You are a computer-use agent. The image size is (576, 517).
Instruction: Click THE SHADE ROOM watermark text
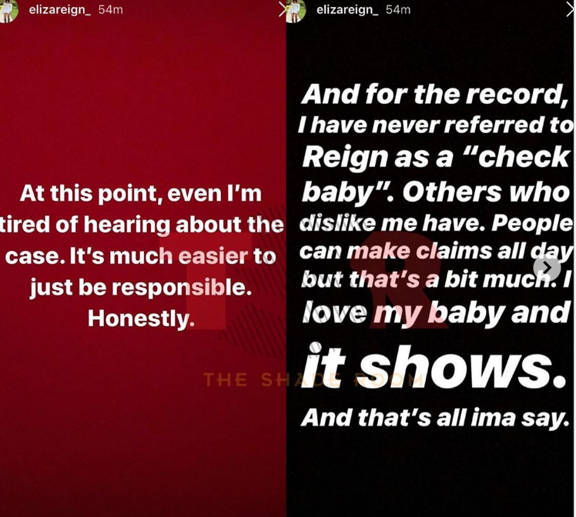(x=313, y=379)
